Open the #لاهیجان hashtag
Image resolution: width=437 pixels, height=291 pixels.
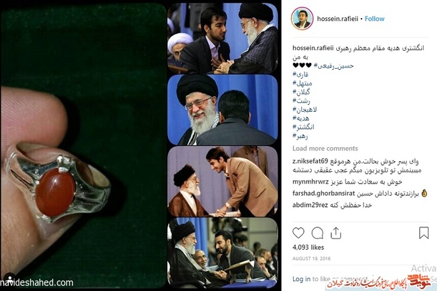point(305,109)
